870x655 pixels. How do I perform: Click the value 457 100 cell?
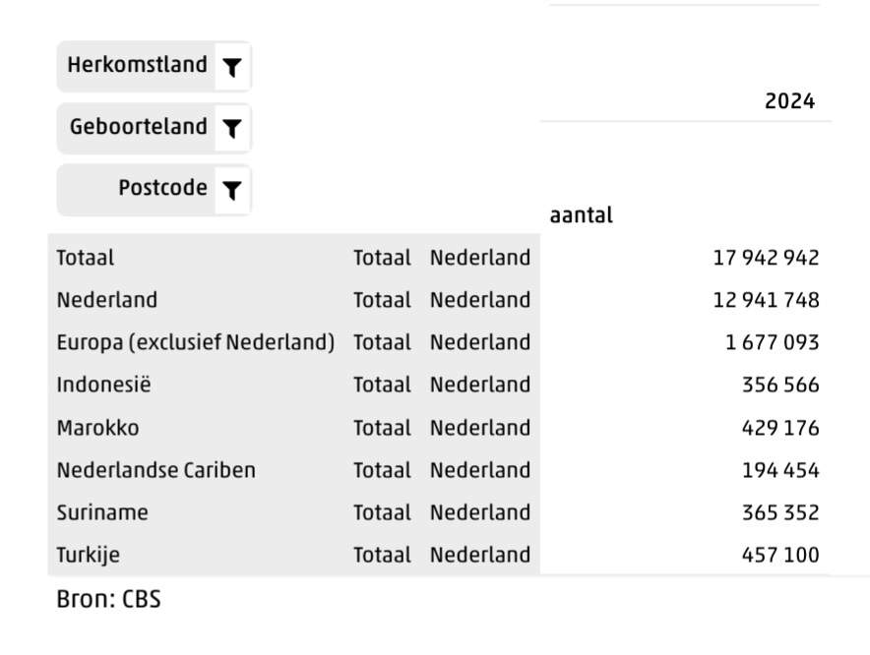[780, 555]
